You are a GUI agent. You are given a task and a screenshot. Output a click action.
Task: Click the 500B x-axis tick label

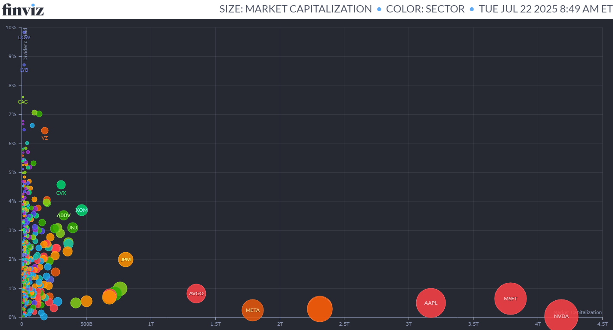point(86,324)
